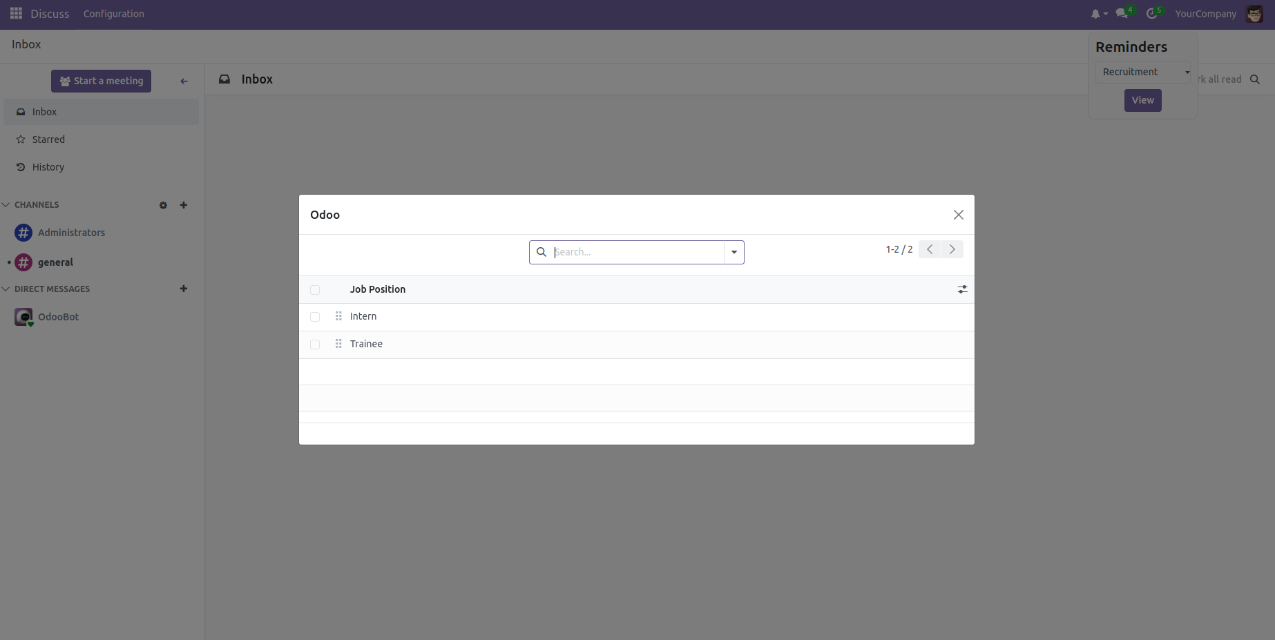The height and width of the screenshot is (640, 1275).
Task: Click the reminders bell icon
Action: pos(1095,14)
